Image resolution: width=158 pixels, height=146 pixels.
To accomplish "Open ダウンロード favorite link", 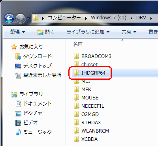I will [38, 56].
